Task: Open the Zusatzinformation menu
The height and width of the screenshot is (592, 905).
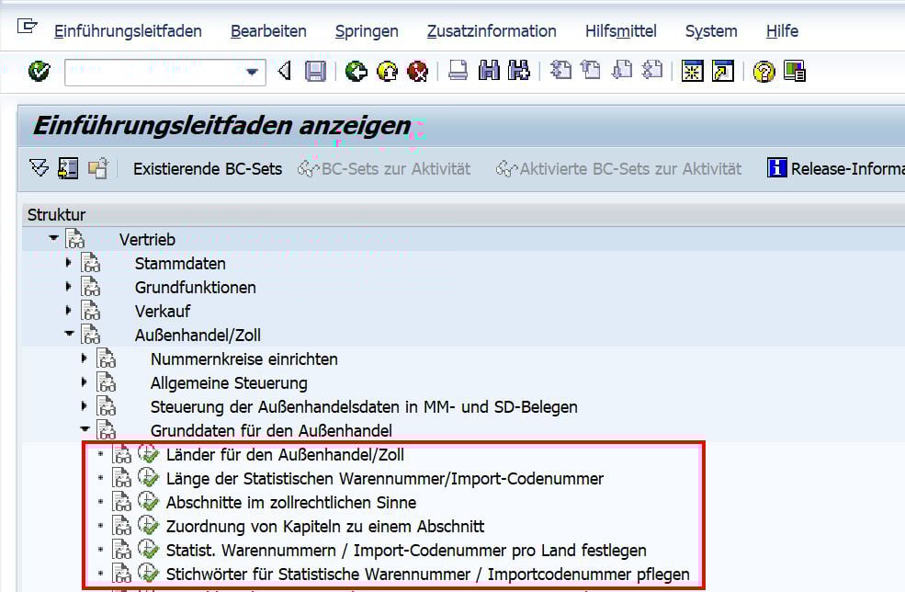Action: click(x=491, y=30)
